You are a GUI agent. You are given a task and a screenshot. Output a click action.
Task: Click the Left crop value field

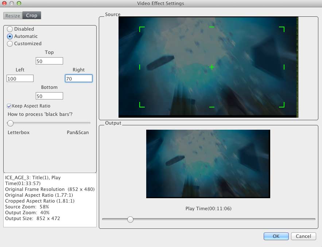pyautogui.click(x=20, y=78)
